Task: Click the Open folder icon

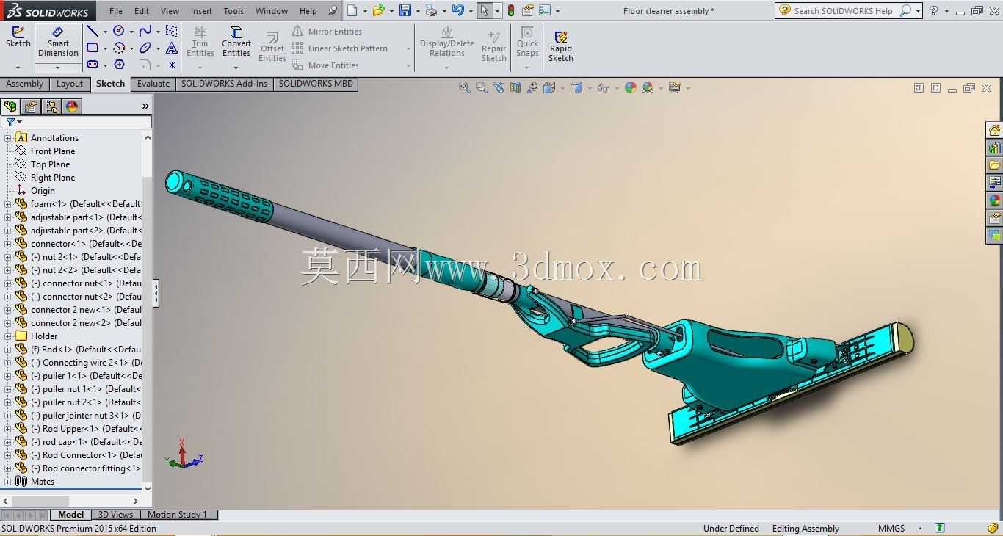Action: click(378, 11)
